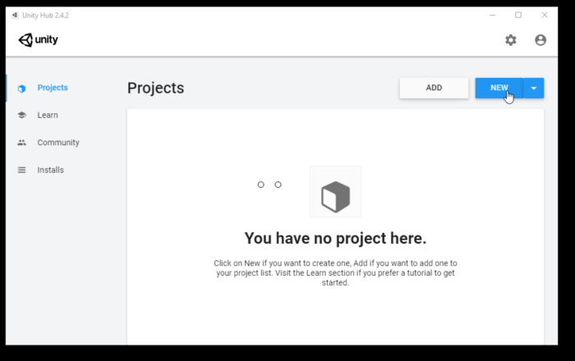Create a project with the NEW button
The height and width of the screenshot is (361, 575).
tap(499, 88)
